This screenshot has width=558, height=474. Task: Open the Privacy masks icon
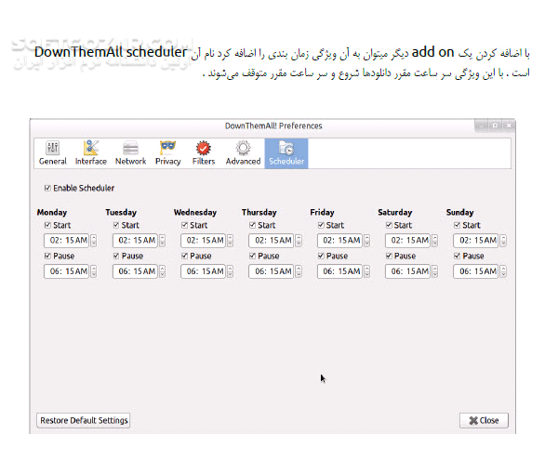[x=167, y=148]
